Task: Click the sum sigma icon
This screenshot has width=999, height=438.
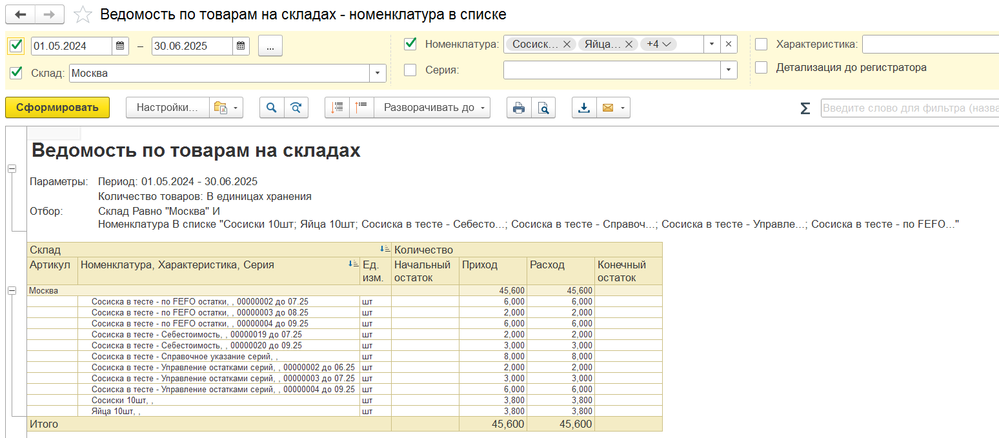Action: tap(805, 108)
